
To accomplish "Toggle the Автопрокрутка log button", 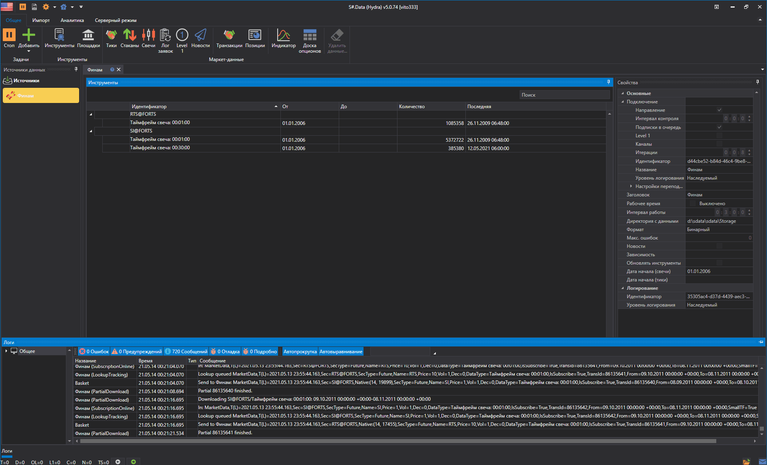I will (x=300, y=352).
